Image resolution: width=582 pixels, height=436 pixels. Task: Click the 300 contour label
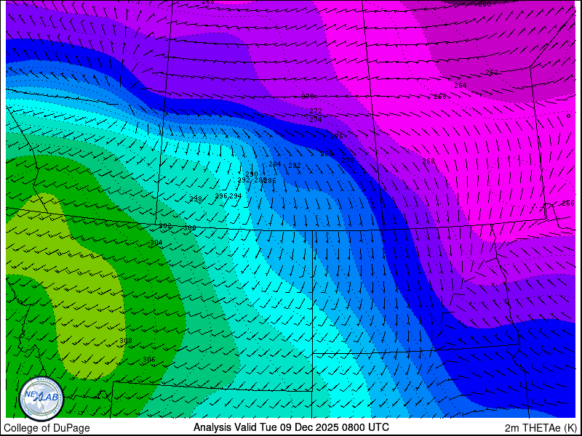click(x=190, y=228)
